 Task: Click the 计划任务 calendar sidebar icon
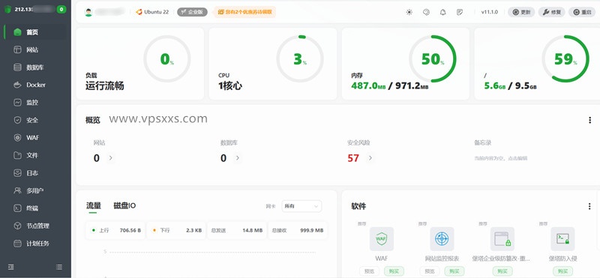[17, 244]
